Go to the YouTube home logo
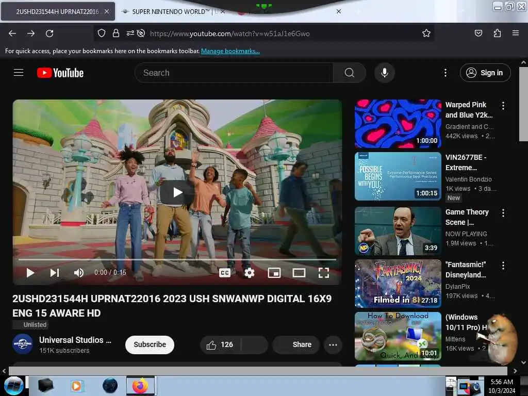The width and height of the screenshot is (528, 396). point(60,73)
